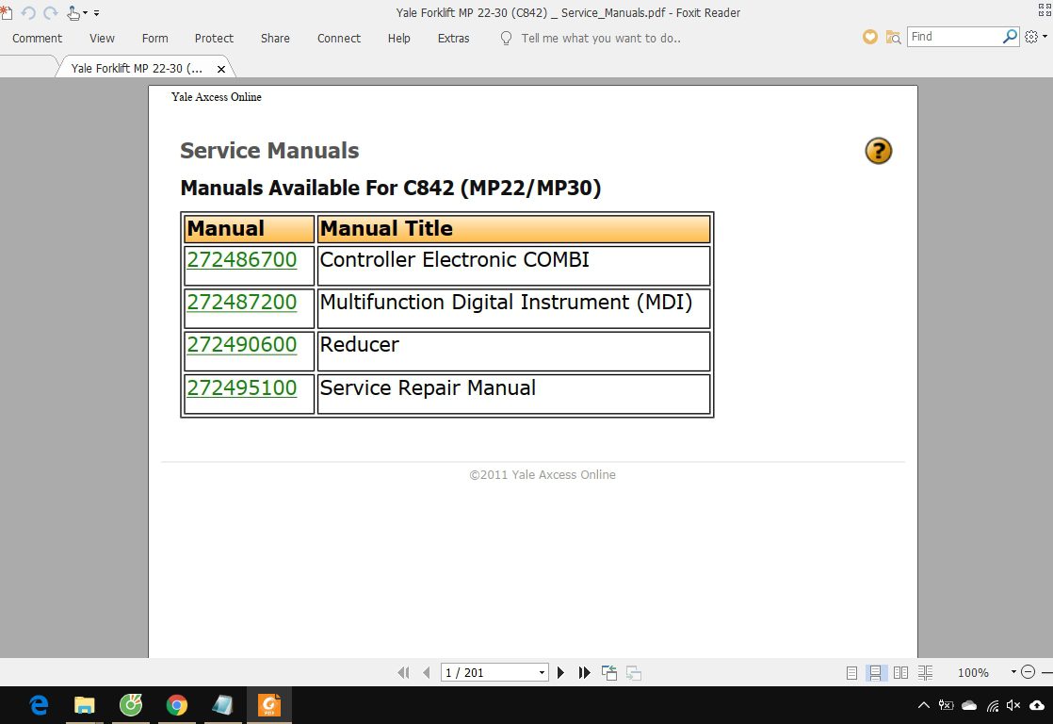1053x724 pixels.
Task: Jump to the last page of the document
Action: 584,672
